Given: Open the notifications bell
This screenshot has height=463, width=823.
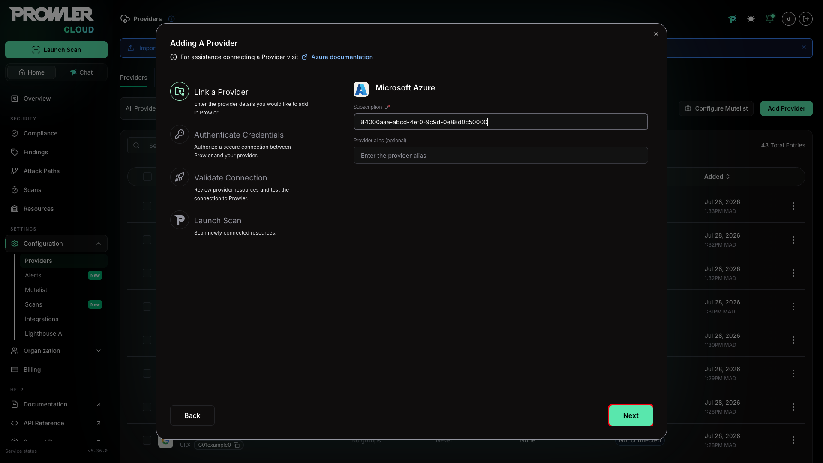Looking at the screenshot, I should (x=770, y=19).
